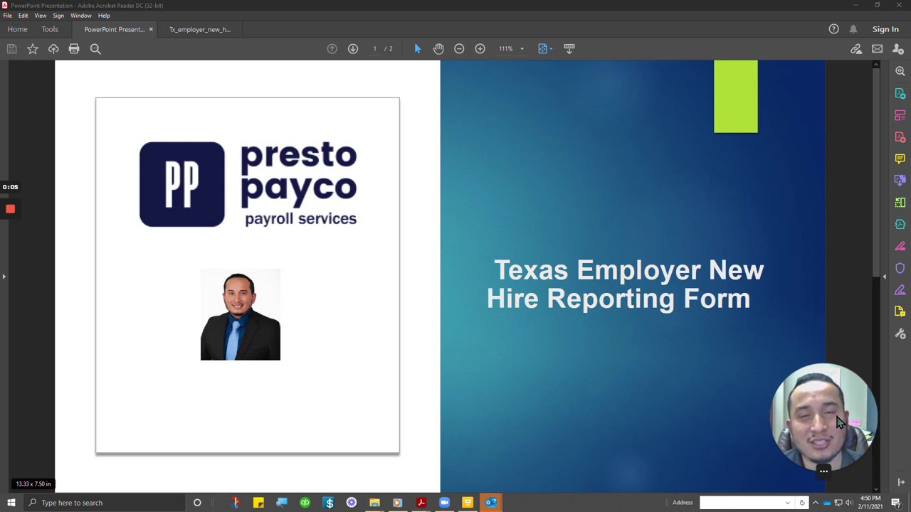
Task: Go to previous page arrow
Action: click(332, 48)
